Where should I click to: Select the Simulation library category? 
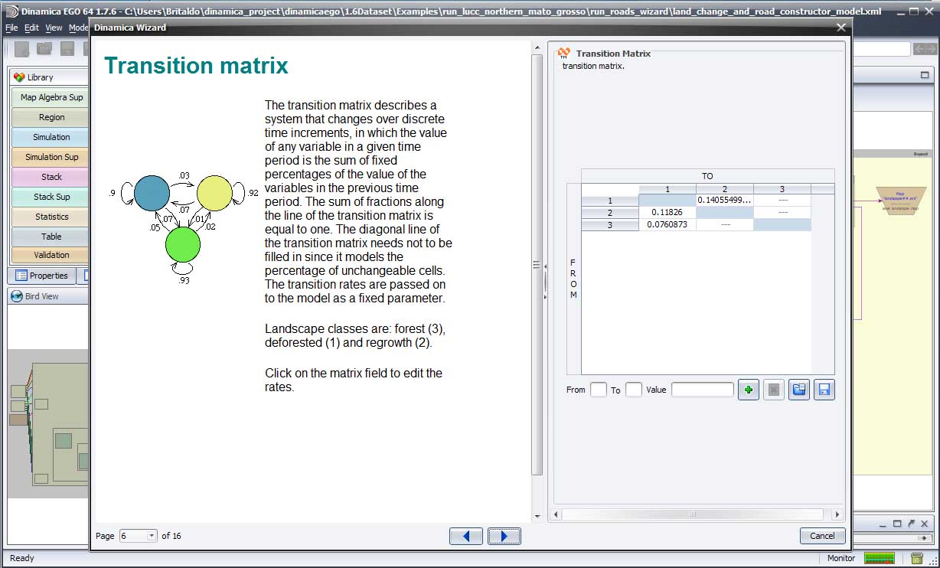pos(51,137)
